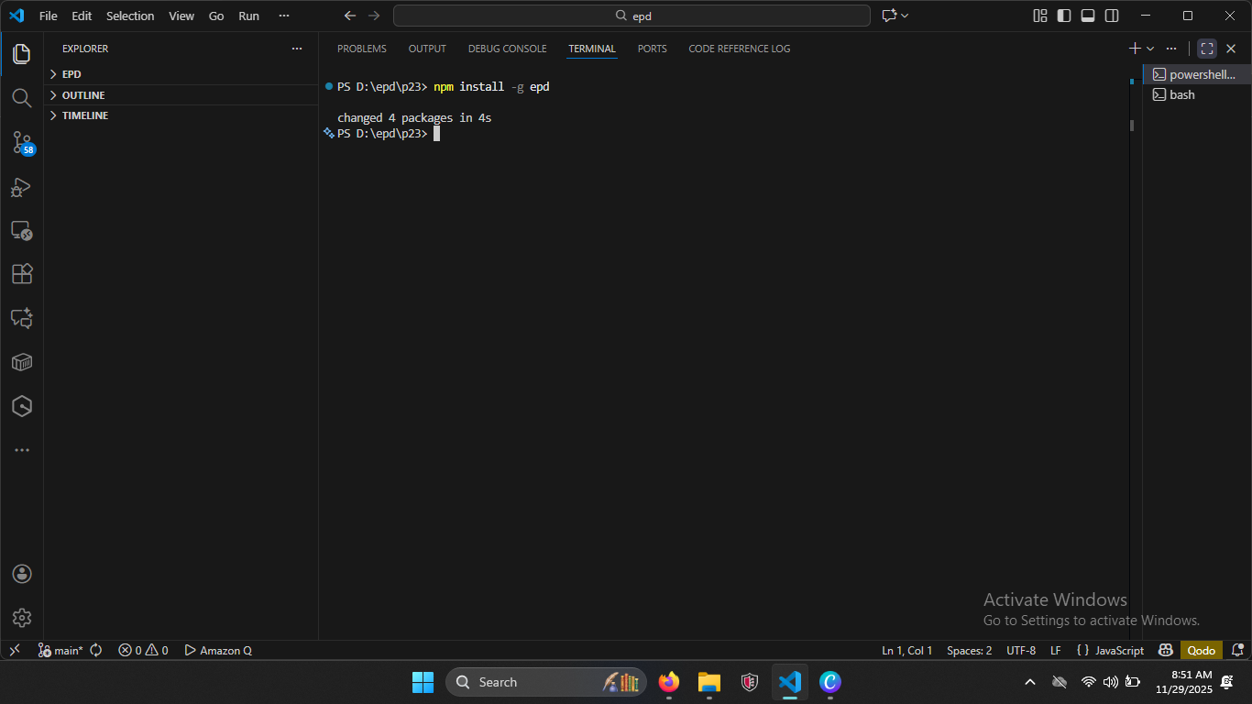
Task: Toggle the panel visibility layout icon
Action: tap(1087, 16)
